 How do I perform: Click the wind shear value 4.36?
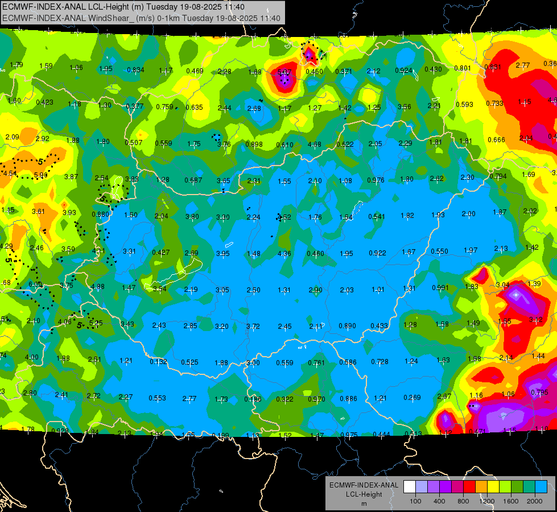pos(284,253)
